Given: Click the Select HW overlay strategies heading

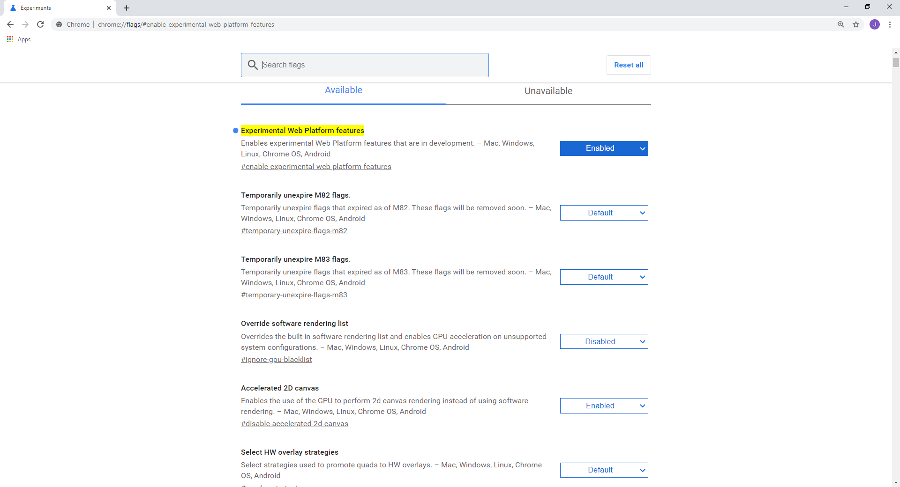Looking at the screenshot, I should 290,452.
